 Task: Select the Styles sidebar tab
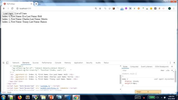pyautogui.click(x=125, y=67)
